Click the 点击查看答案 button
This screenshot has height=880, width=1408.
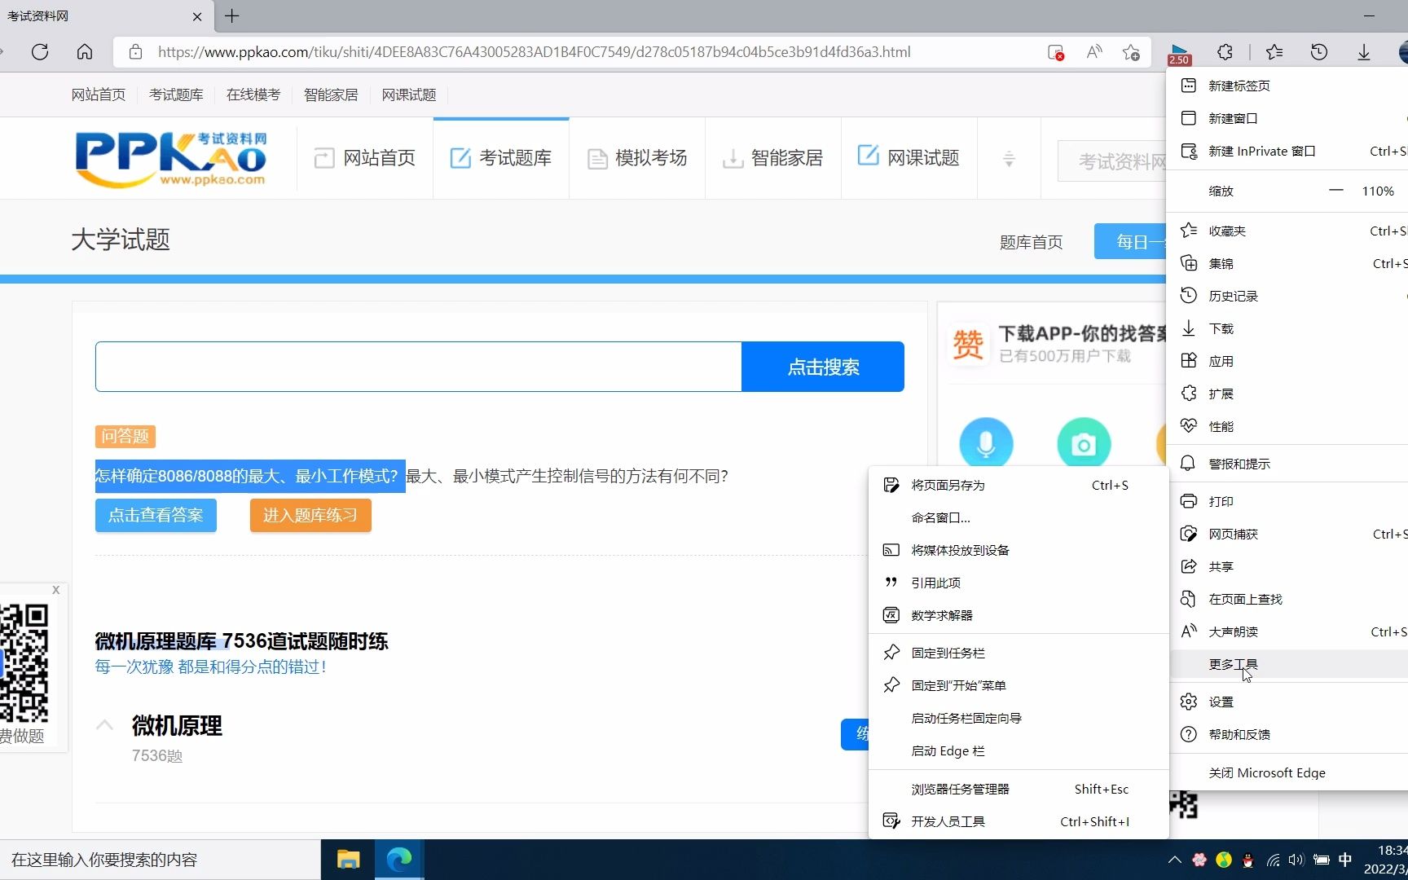coord(155,515)
